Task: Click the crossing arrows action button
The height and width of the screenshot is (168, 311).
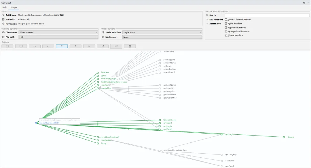Action: coord(116,46)
